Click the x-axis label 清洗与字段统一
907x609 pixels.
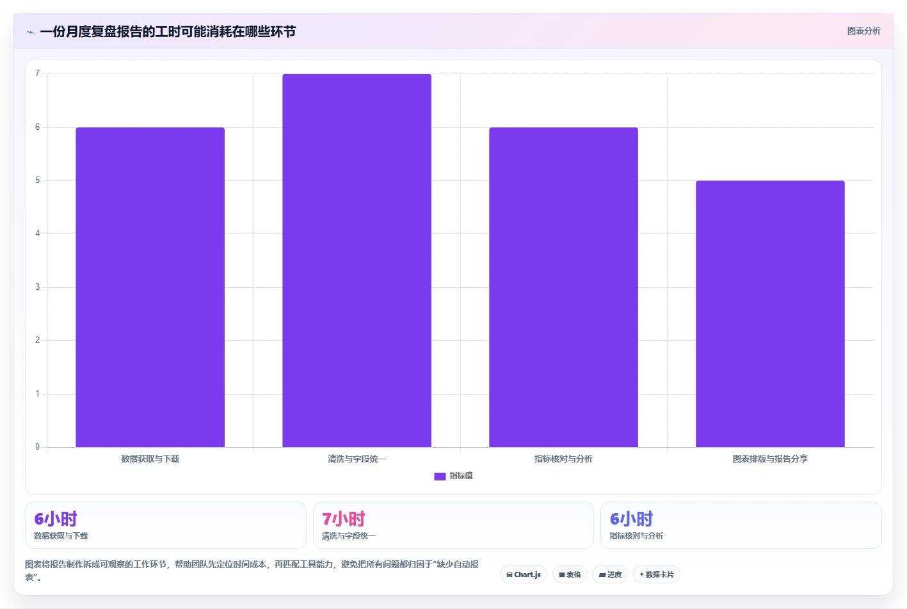(x=357, y=459)
